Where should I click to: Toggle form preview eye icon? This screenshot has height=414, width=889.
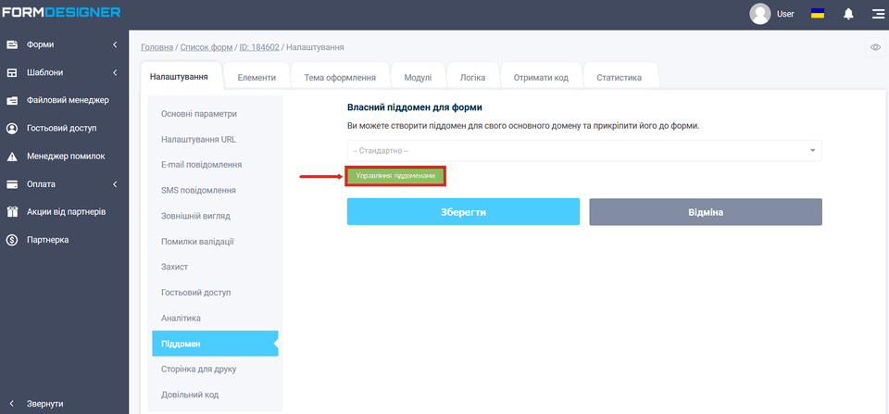(x=875, y=47)
